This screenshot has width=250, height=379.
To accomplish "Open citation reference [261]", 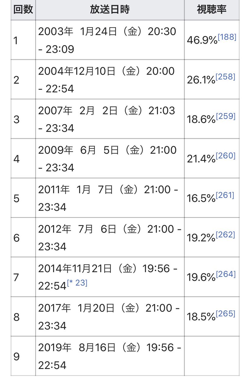I will [225, 195].
